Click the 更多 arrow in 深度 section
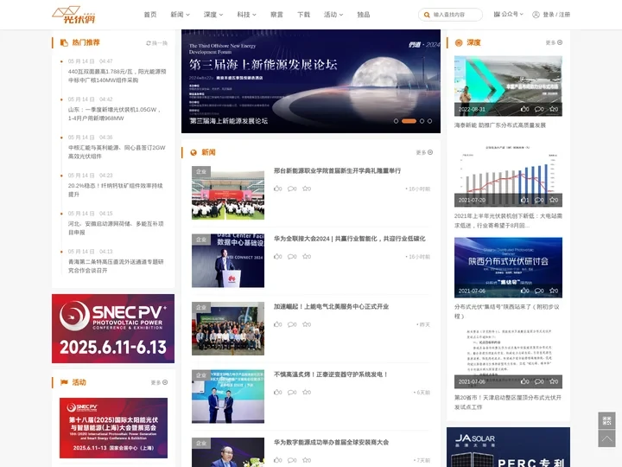This screenshot has height=467, width=622. (x=560, y=42)
